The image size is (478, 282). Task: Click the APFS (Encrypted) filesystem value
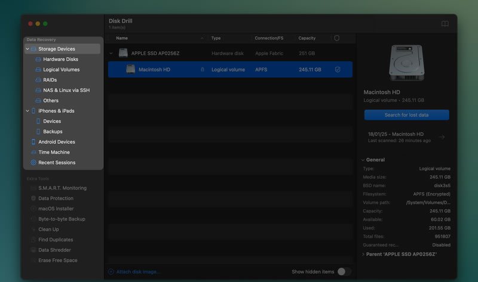(x=431, y=194)
